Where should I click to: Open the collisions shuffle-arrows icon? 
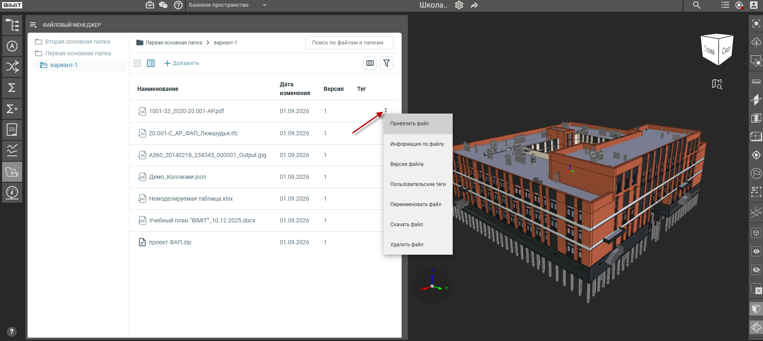pos(12,67)
